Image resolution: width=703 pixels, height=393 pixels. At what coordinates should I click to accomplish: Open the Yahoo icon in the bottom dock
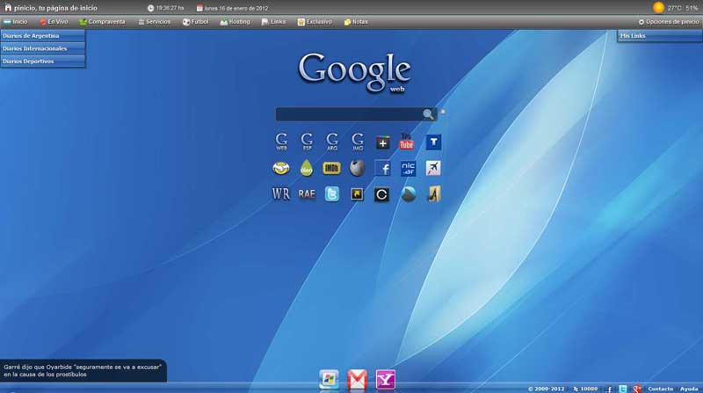tap(385, 380)
